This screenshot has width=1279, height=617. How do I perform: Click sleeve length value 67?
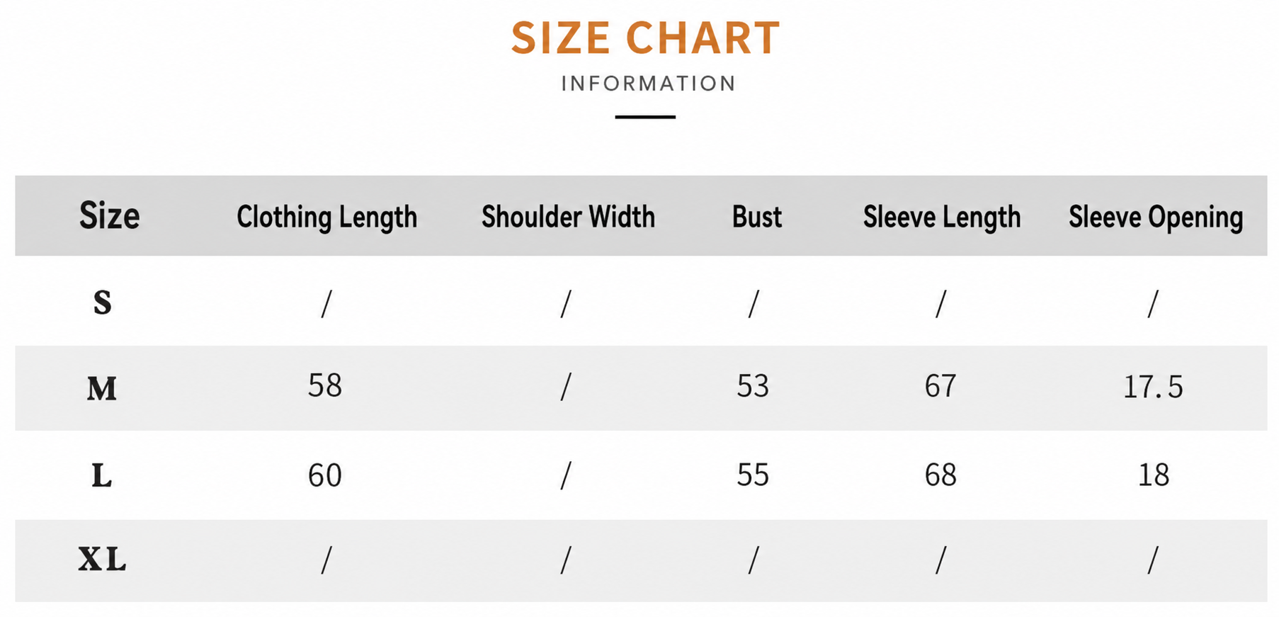(940, 386)
